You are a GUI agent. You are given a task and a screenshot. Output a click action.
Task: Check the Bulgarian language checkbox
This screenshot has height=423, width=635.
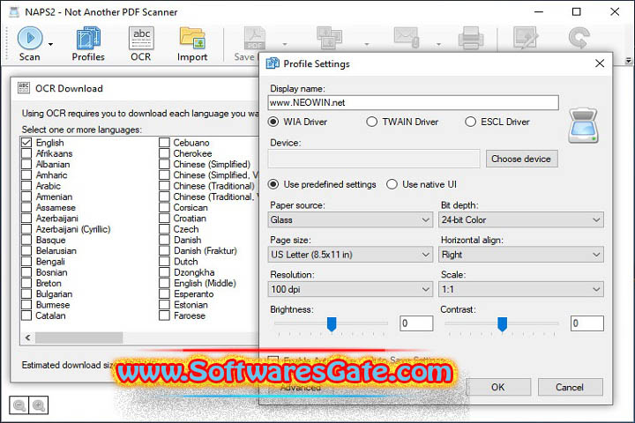[26, 293]
